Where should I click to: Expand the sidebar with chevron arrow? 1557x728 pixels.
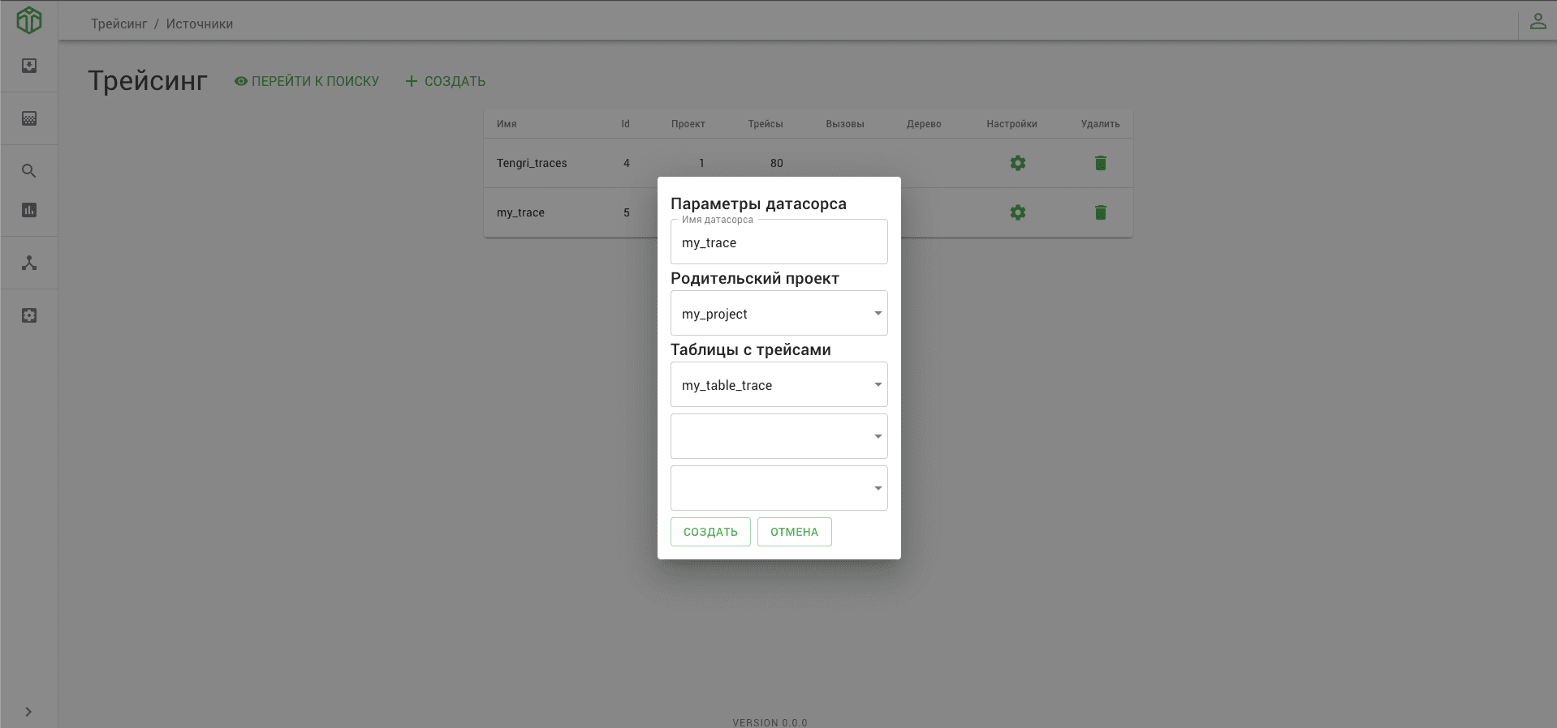28,712
